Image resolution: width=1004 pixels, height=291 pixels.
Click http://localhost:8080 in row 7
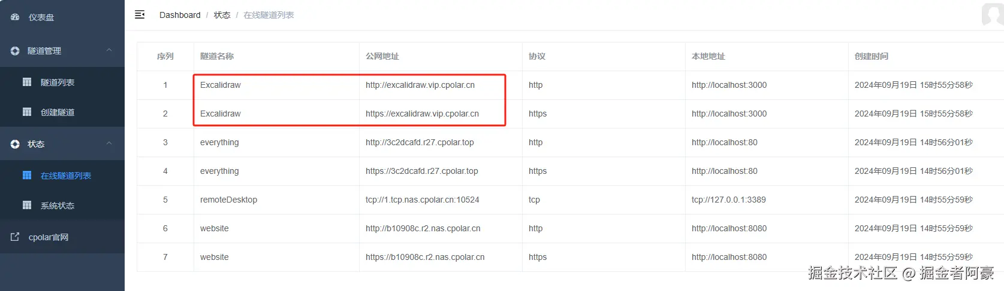click(729, 257)
